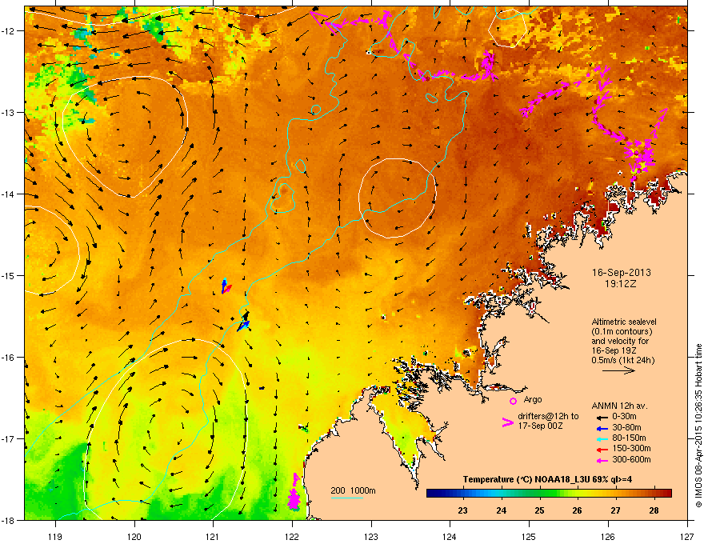Select the blue 30-80m arrow in legend

pos(602,428)
